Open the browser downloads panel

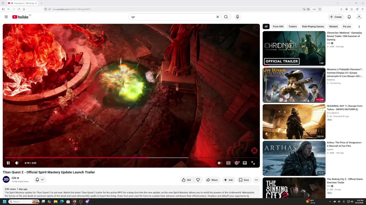(x=341, y=9)
